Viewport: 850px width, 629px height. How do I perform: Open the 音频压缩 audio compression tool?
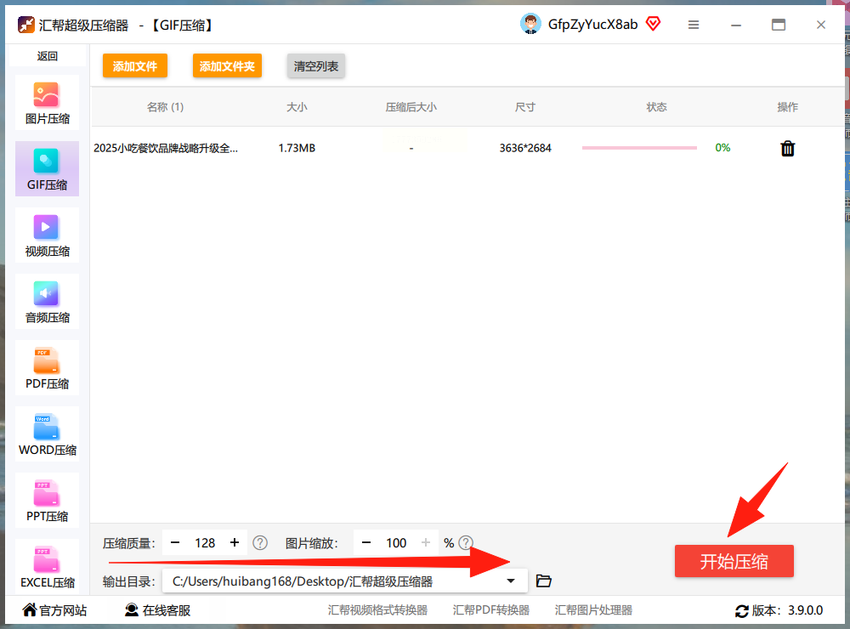(x=47, y=302)
